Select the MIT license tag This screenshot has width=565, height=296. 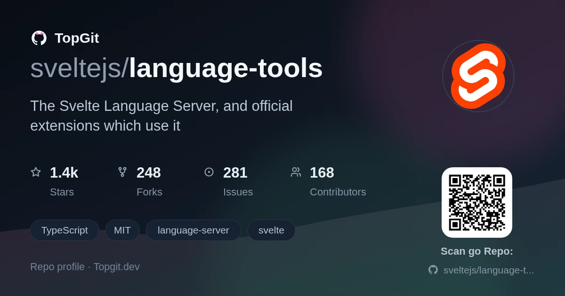(122, 230)
